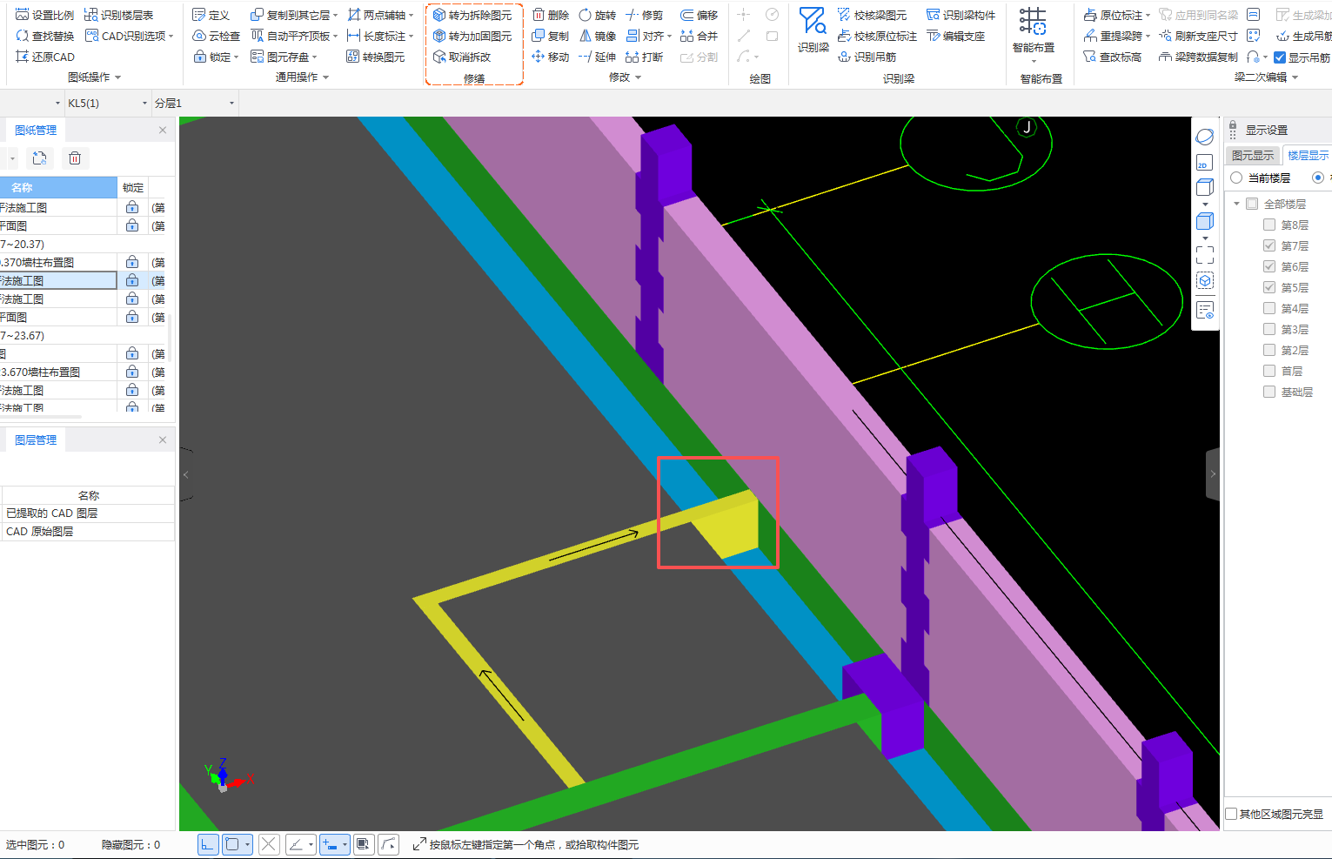Click the display settings list-eye icon
Viewport: 1332px width, 859px height.
tap(1205, 310)
